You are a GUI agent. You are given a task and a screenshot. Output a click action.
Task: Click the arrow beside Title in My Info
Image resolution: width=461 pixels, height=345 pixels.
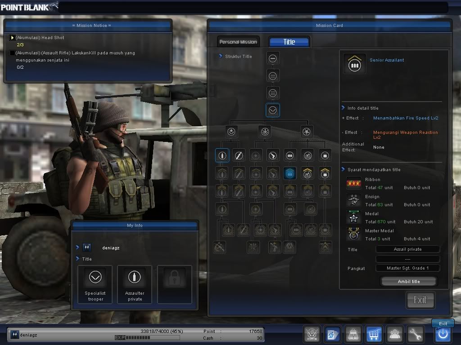[x=77, y=258]
